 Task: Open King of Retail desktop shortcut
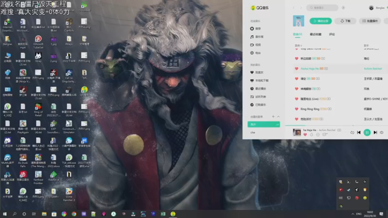point(38,110)
